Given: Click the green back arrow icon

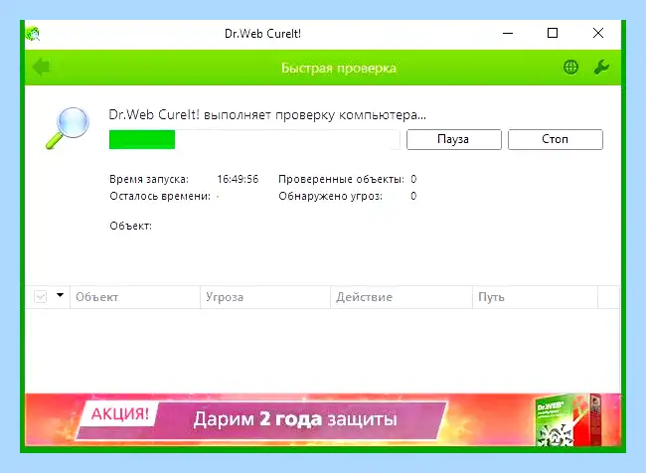Looking at the screenshot, I should [41, 67].
